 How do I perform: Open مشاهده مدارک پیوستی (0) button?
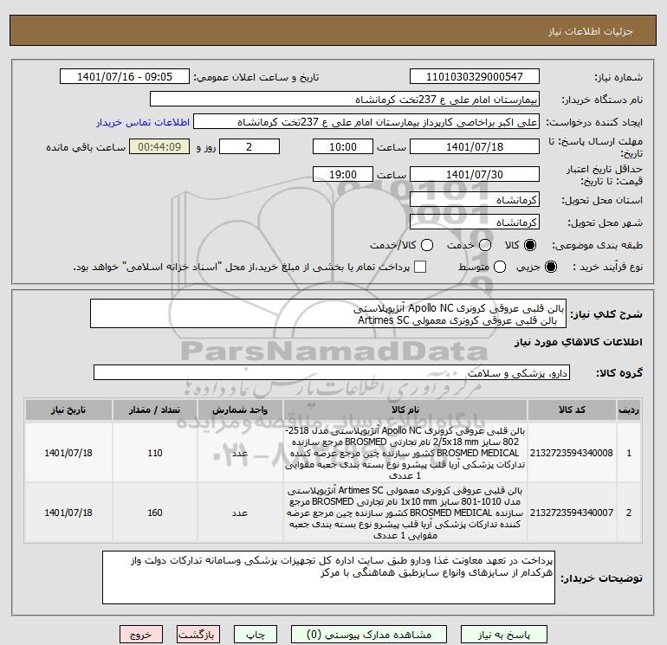point(369,635)
